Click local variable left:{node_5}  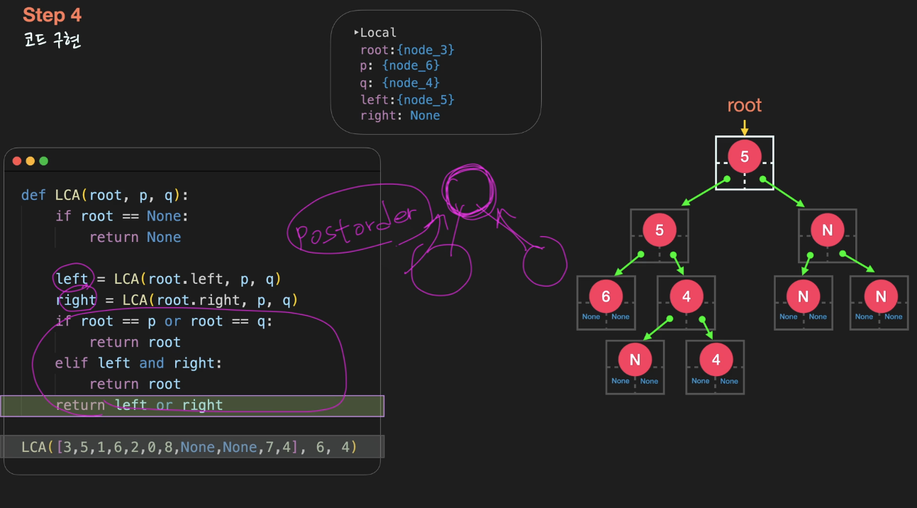tap(407, 99)
